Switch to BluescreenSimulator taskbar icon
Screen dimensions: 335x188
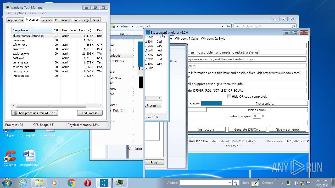coord(104,183)
